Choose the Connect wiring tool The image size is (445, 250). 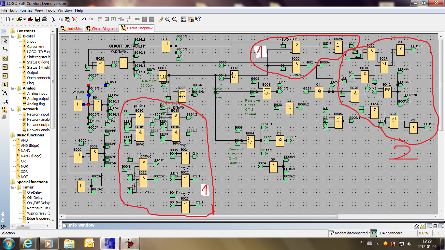(x=5, y=49)
